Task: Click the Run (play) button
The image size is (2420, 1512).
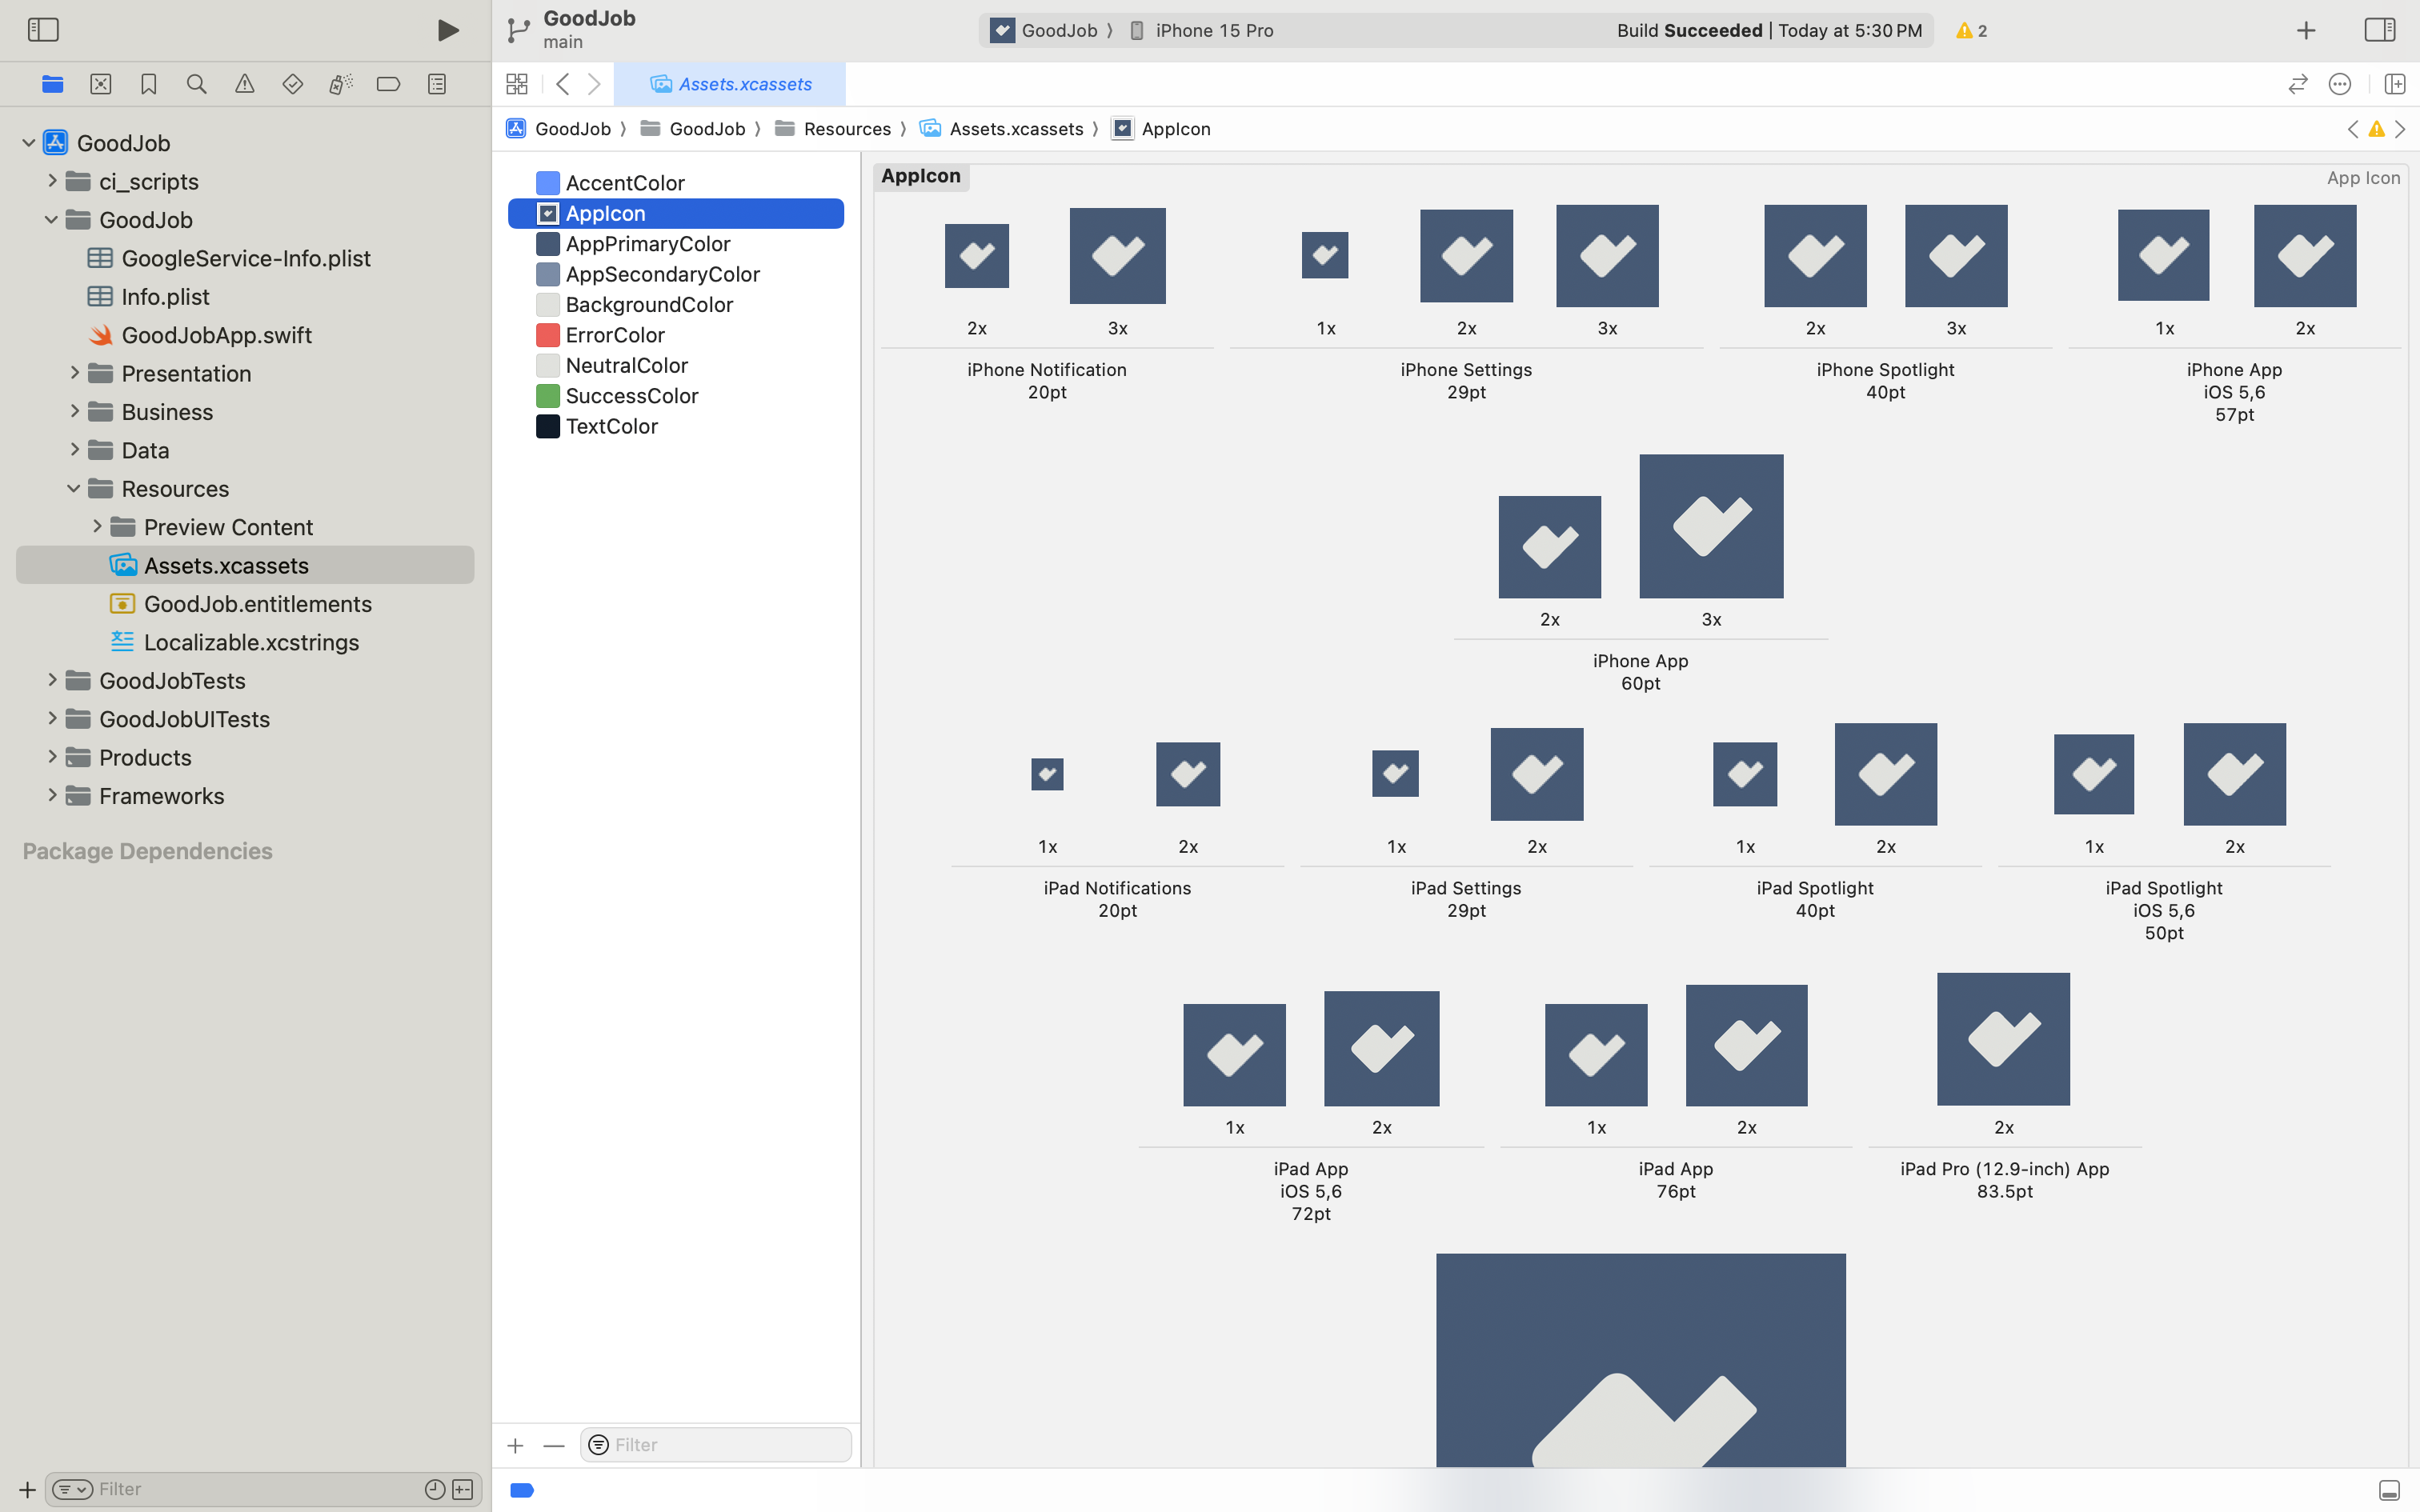Action: 448,30
